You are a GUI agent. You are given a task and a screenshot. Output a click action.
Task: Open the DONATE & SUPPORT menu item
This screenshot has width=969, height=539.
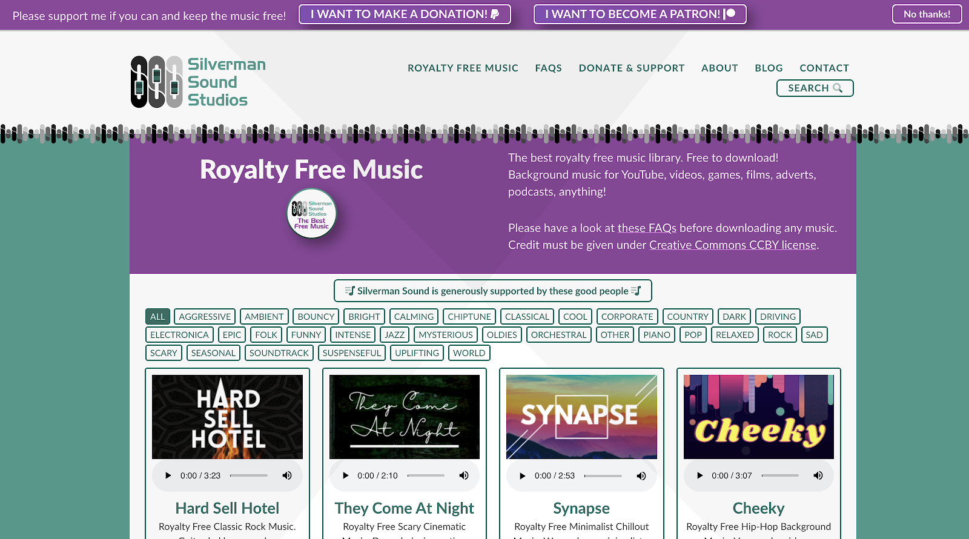point(632,68)
